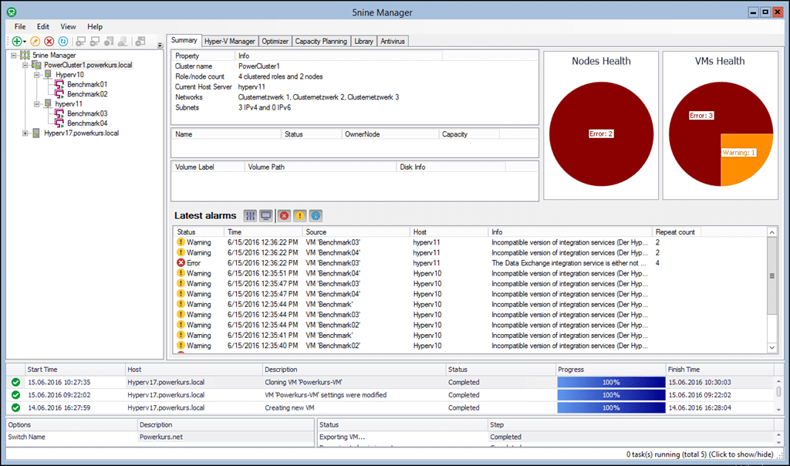Viewport: 790px width, 466px height.
Task: Toggle the yellow warning alarm filter
Action: click(300, 215)
